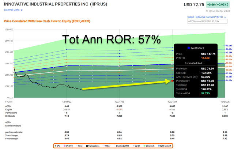234x151 pixels.
Task: Click the 6FY Normal P/AFFO 33.29x field
Action: click(x=207, y=21)
